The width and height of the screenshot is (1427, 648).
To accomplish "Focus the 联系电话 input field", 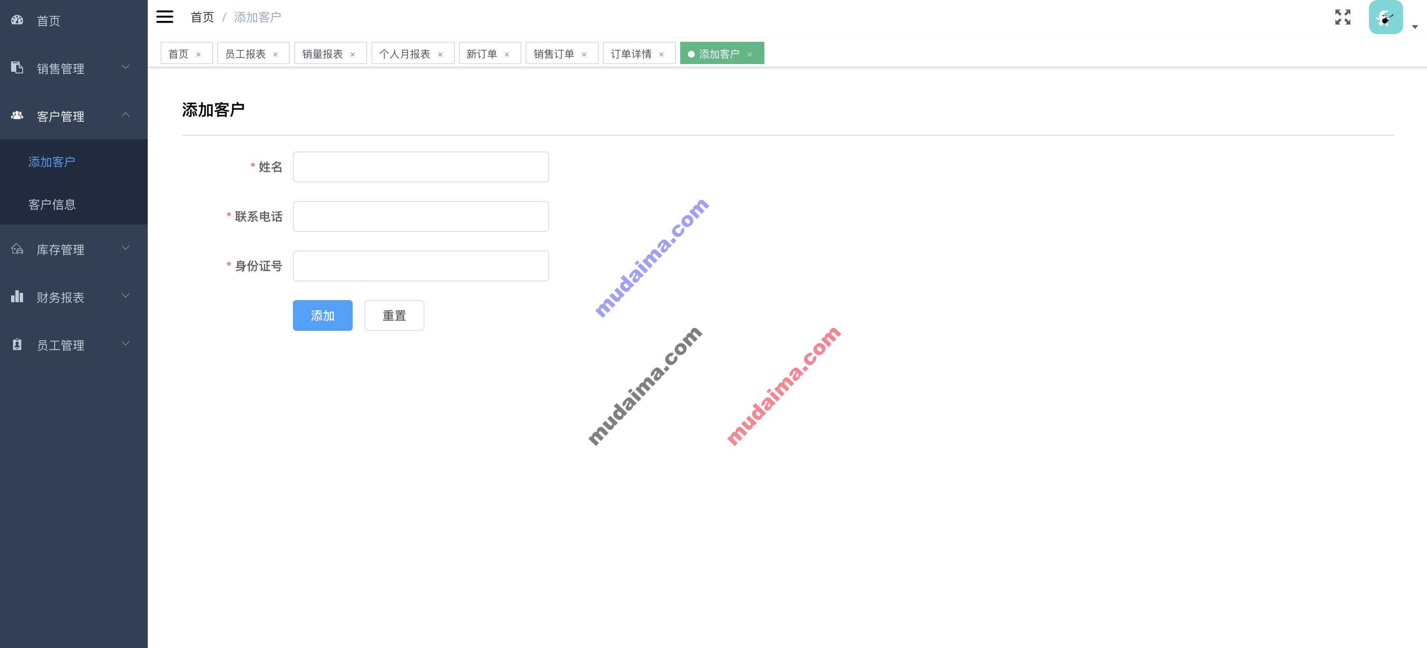I will [421, 216].
